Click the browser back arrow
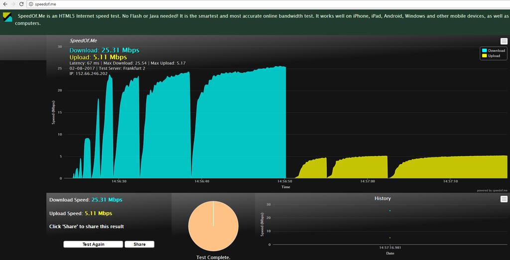 click(x=5, y=4)
